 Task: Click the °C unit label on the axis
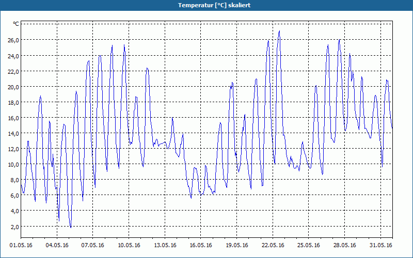16,24
